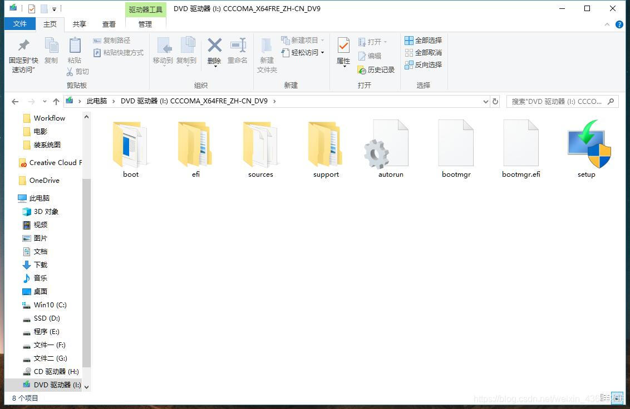Viewport: 630px width, 409px height.
Task: Select the bootmgr.efi file
Action: point(521,149)
